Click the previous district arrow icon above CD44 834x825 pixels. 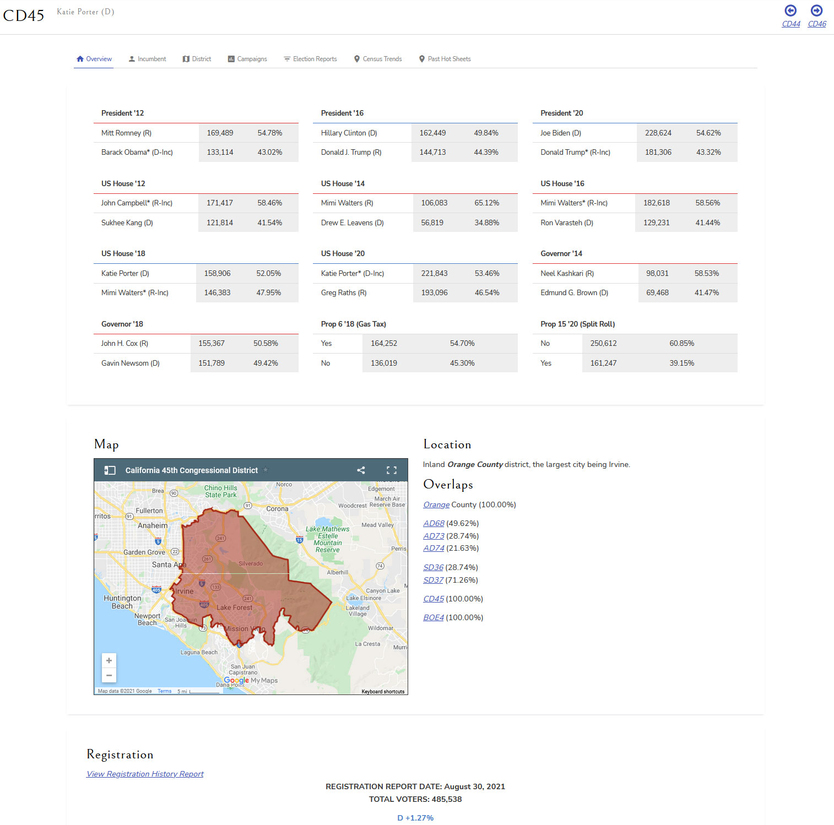(x=790, y=10)
